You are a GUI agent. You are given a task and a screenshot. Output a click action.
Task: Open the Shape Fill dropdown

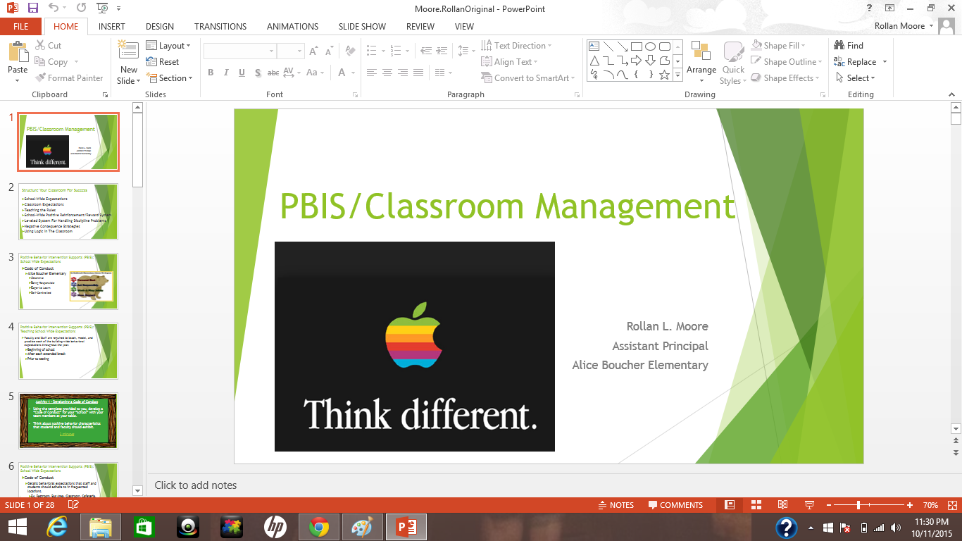coord(777,46)
